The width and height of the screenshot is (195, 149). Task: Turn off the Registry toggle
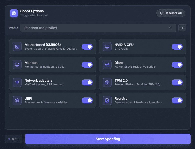click(x=177, y=100)
